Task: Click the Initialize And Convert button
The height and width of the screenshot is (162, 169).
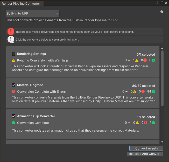Action: pyautogui.click(x=145, y=154)
